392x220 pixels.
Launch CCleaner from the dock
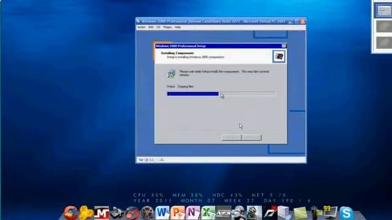coord(71,213)
